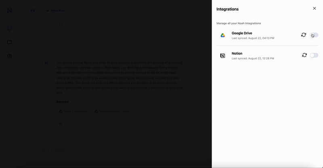The width and height of the screenshot is (323, 168).
Task: Open the folder icon in the left sidebar
Action: click(9, 42)
